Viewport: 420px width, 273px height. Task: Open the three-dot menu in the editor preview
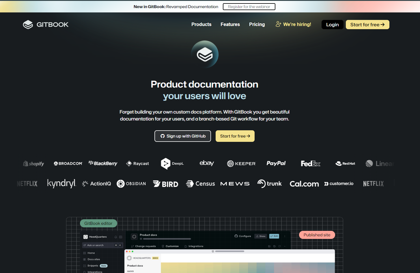tap(285, 236)
